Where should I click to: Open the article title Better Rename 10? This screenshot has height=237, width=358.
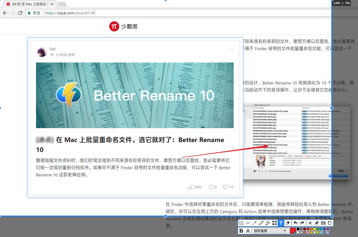click(x=130, y=145)
